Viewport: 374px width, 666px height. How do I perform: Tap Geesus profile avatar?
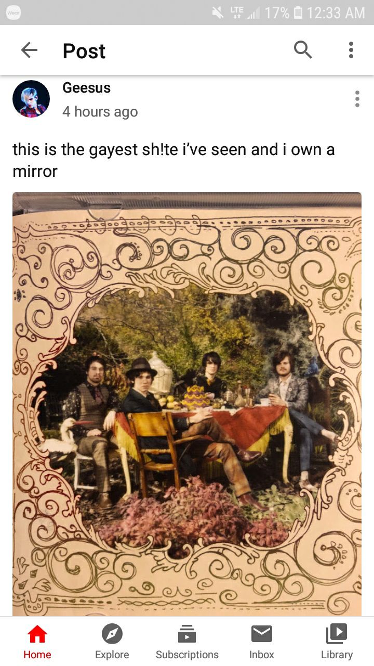(31, 99)
